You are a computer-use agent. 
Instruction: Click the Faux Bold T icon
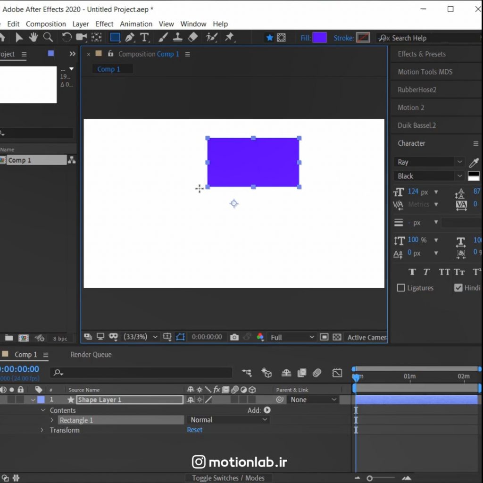click(x=412, y=272)
